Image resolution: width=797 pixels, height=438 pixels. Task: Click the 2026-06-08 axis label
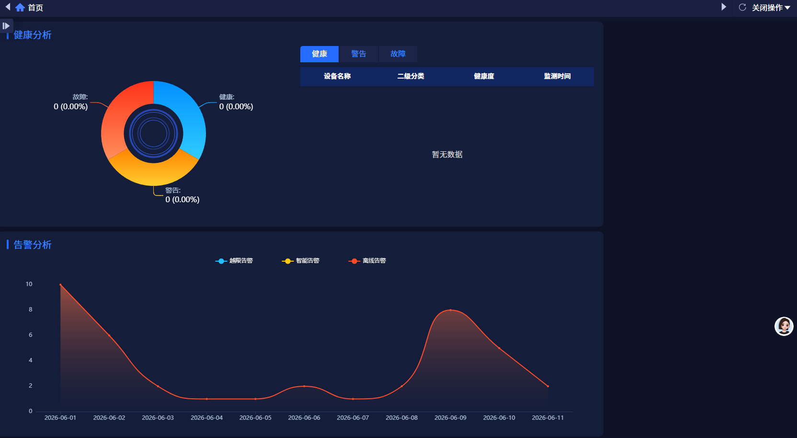[x=401, y=418]
